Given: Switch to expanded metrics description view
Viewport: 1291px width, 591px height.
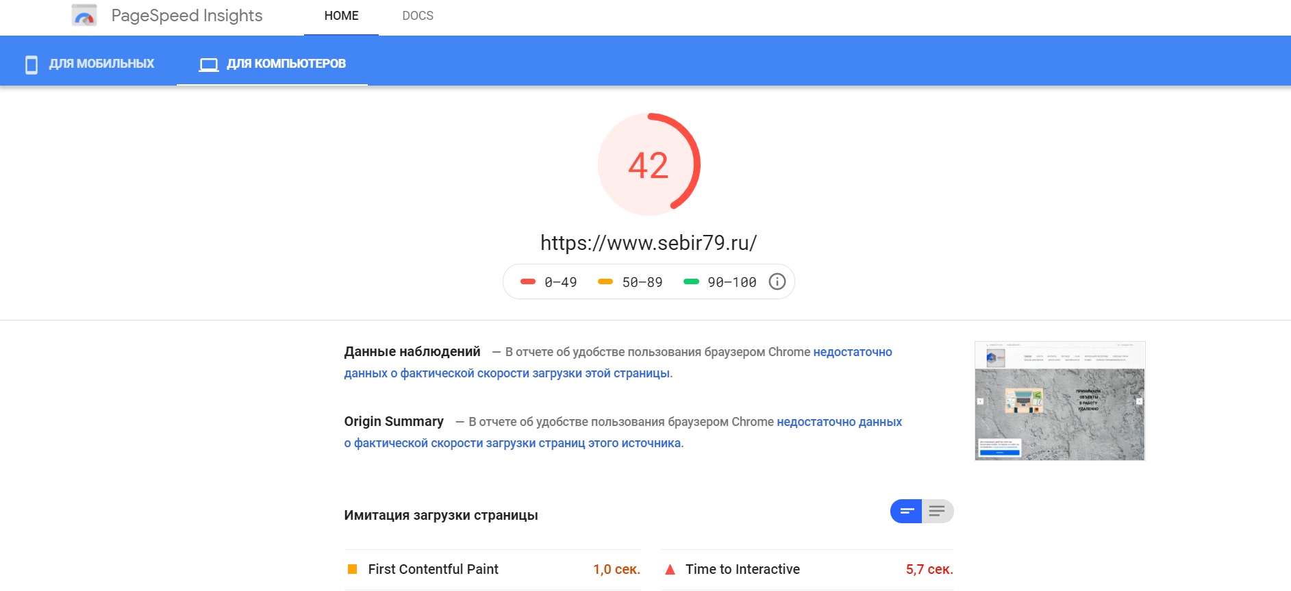Looking at the screenshot, I should tap(938, 511).
